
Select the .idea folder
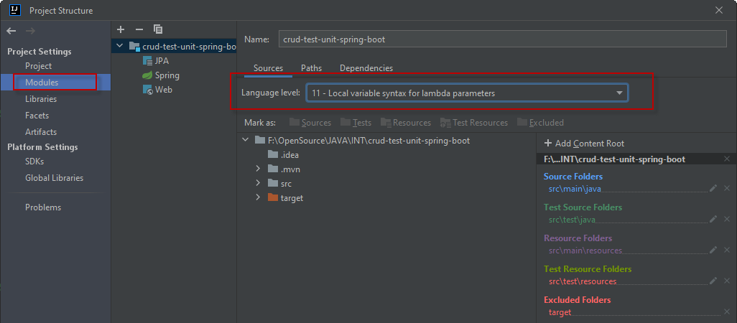(284, 154)
